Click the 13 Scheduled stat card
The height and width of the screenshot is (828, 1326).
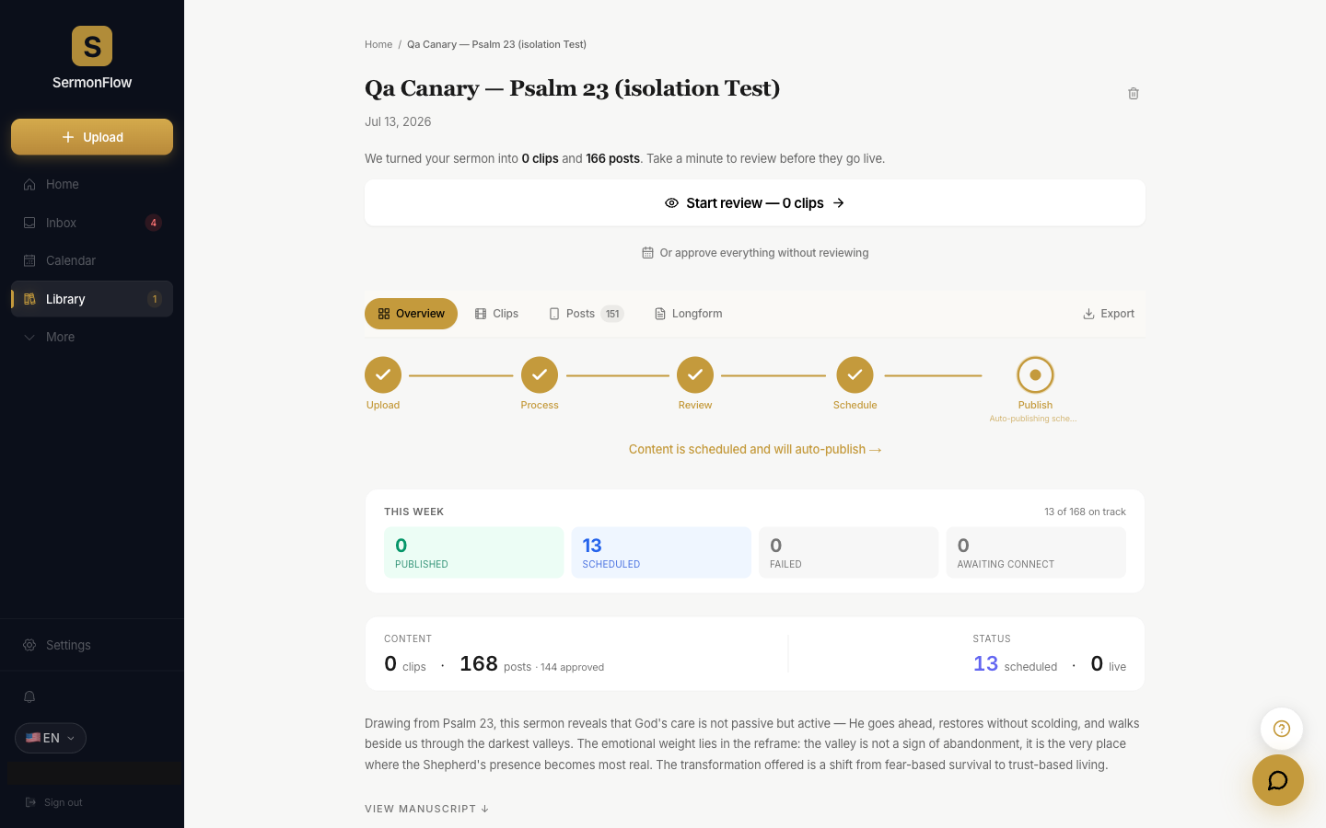point(661,552)
